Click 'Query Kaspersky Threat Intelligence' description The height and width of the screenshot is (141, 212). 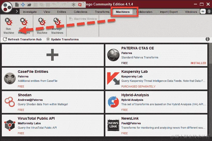pos(163,81)
